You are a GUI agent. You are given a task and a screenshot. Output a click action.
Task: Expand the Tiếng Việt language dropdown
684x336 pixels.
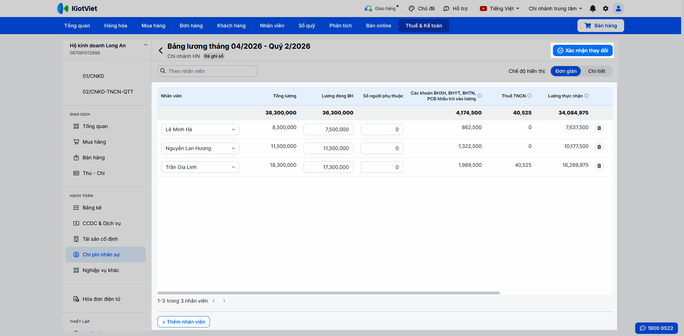pos(500,9)
